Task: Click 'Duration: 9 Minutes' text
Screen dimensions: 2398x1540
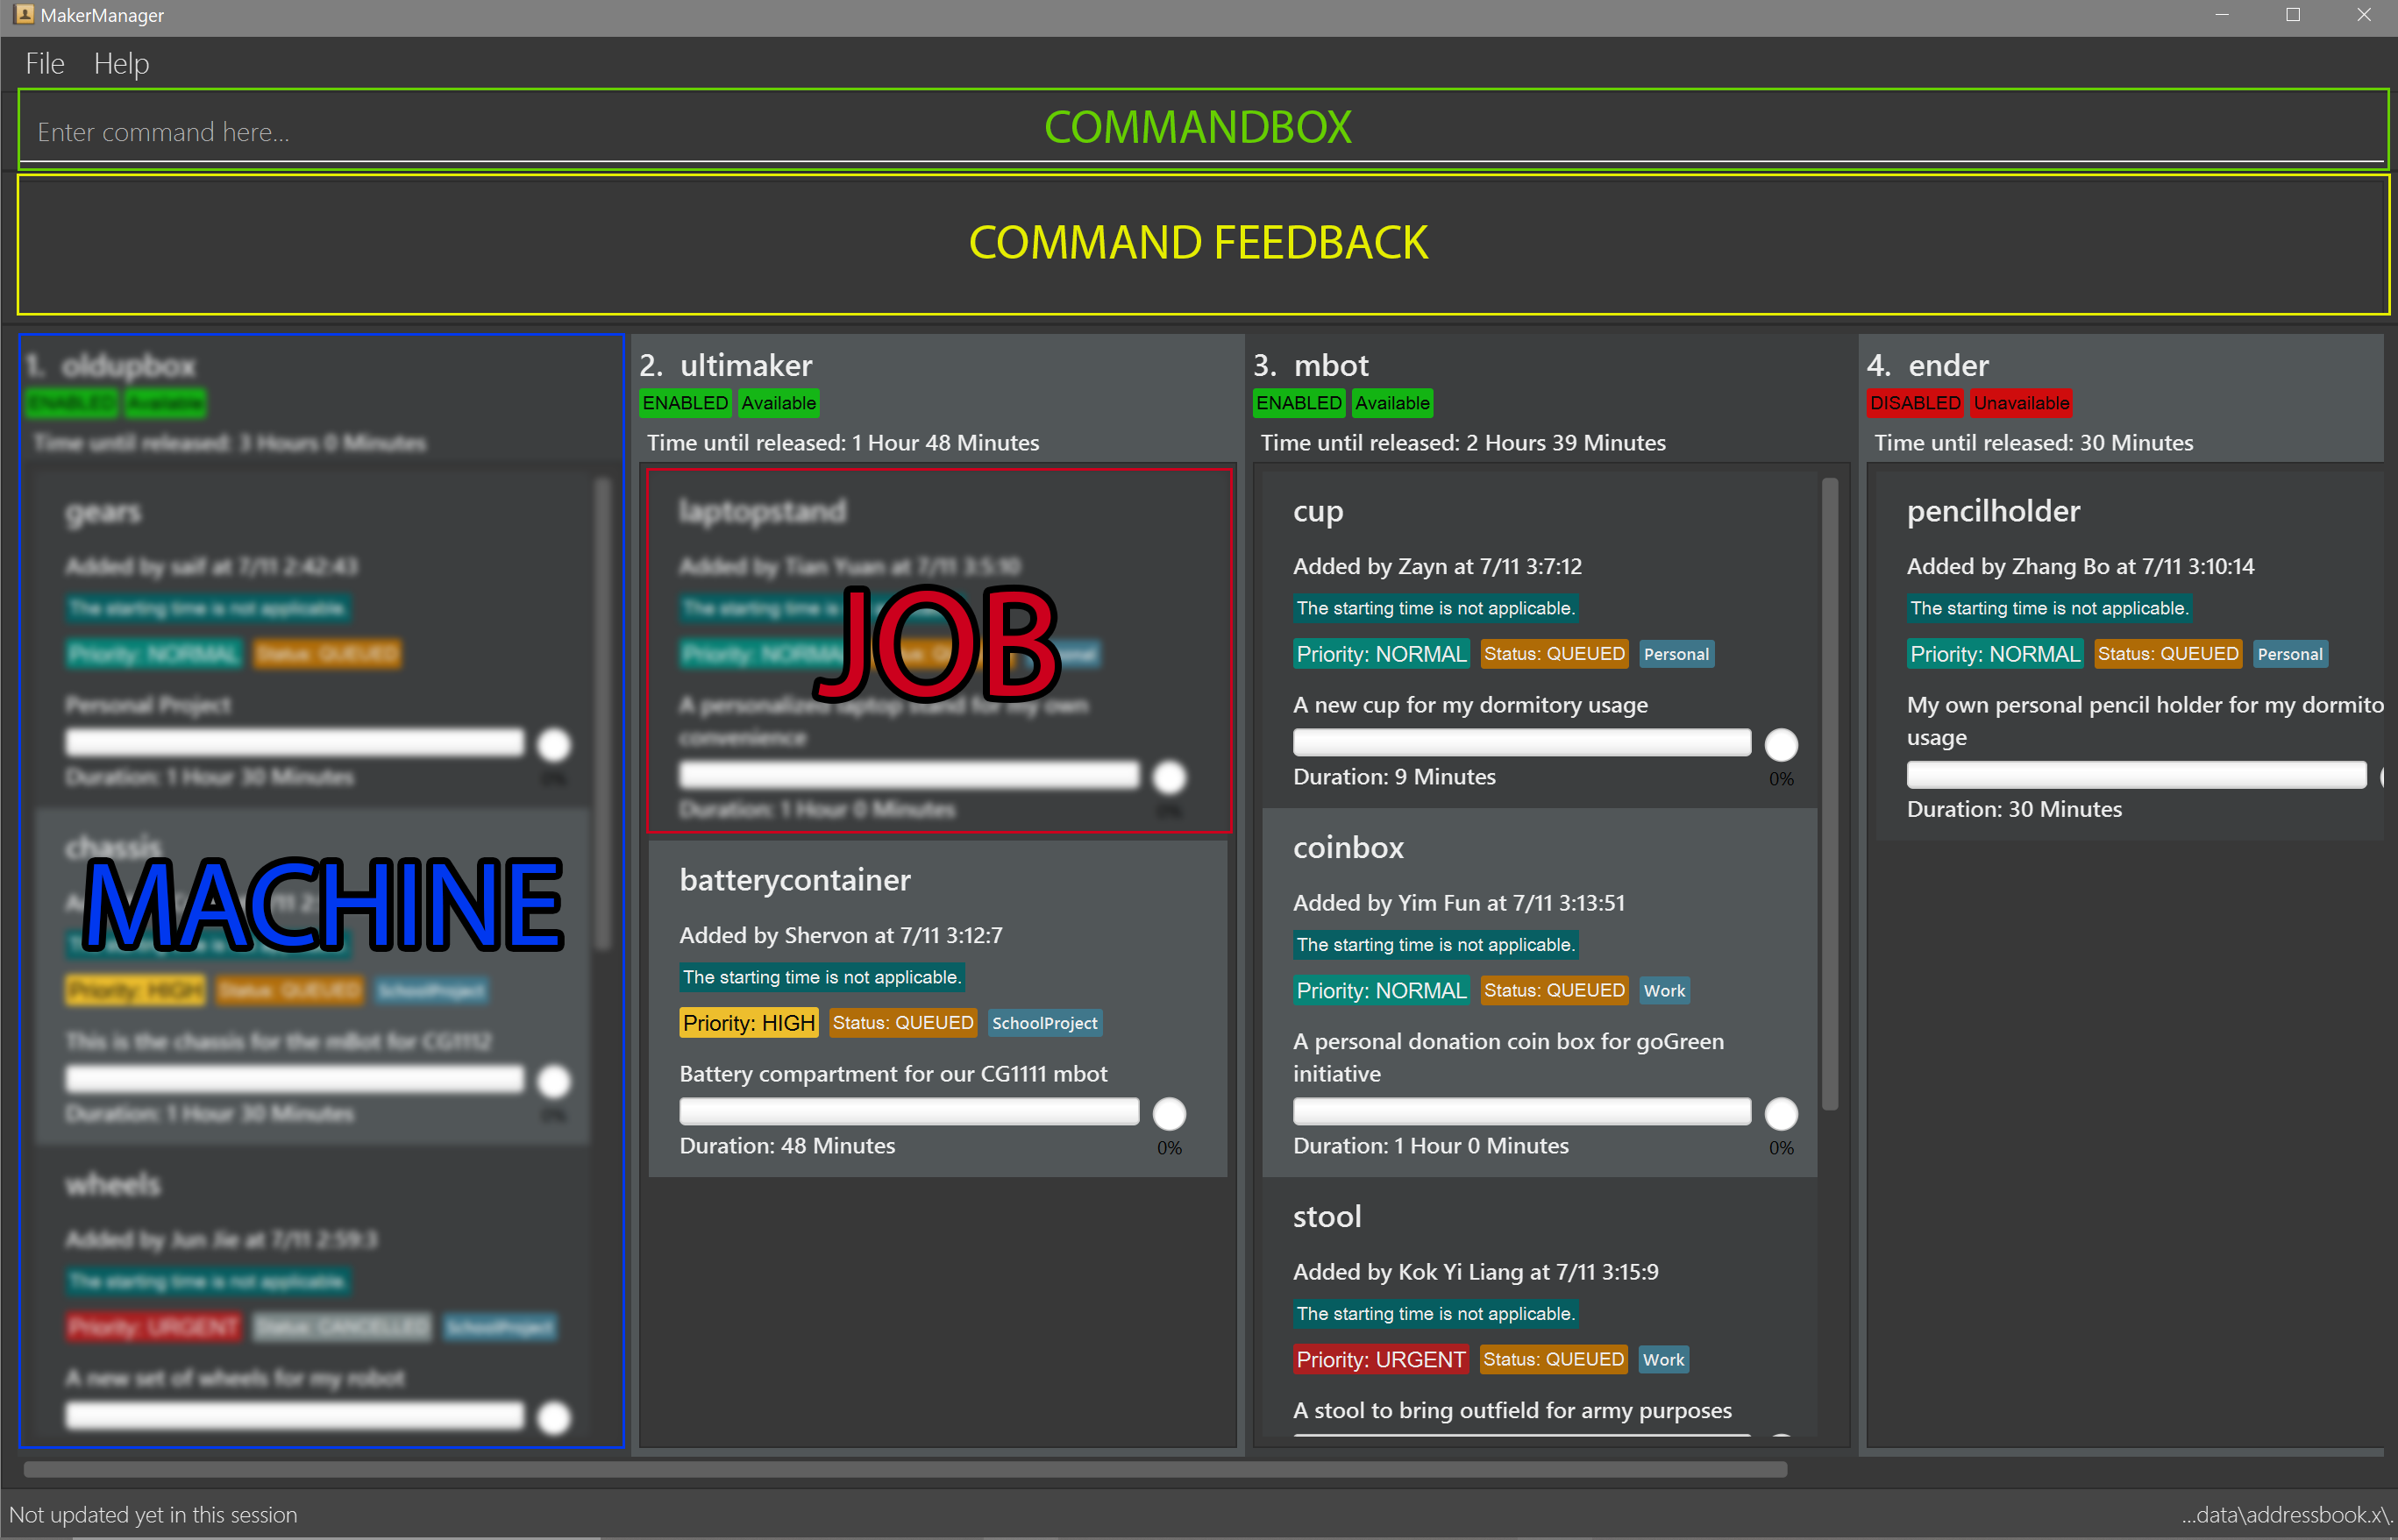Action: (x=1393, y=777)
